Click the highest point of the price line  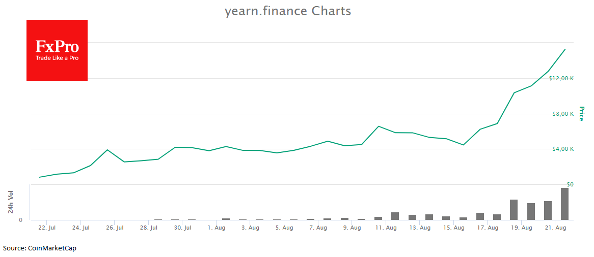pyautogui.click(x=564, y=50)
